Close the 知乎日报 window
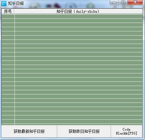The width and height of the screenshot is (145, 140). pyautogui.click(x=135, y=2)
